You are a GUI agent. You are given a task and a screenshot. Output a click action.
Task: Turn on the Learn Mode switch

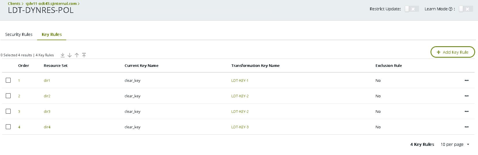tap(465, 9)
